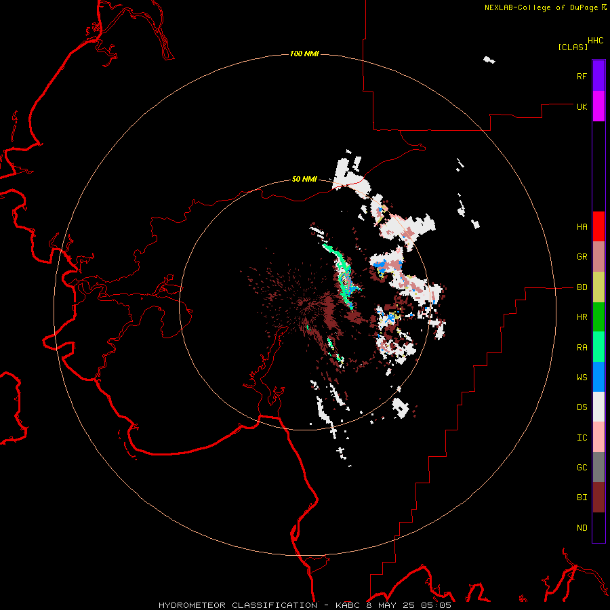Click the HYDROMETEOR CLASSIFICATION title text
Viewport: 610px width, 610px height.
point(238,605)
